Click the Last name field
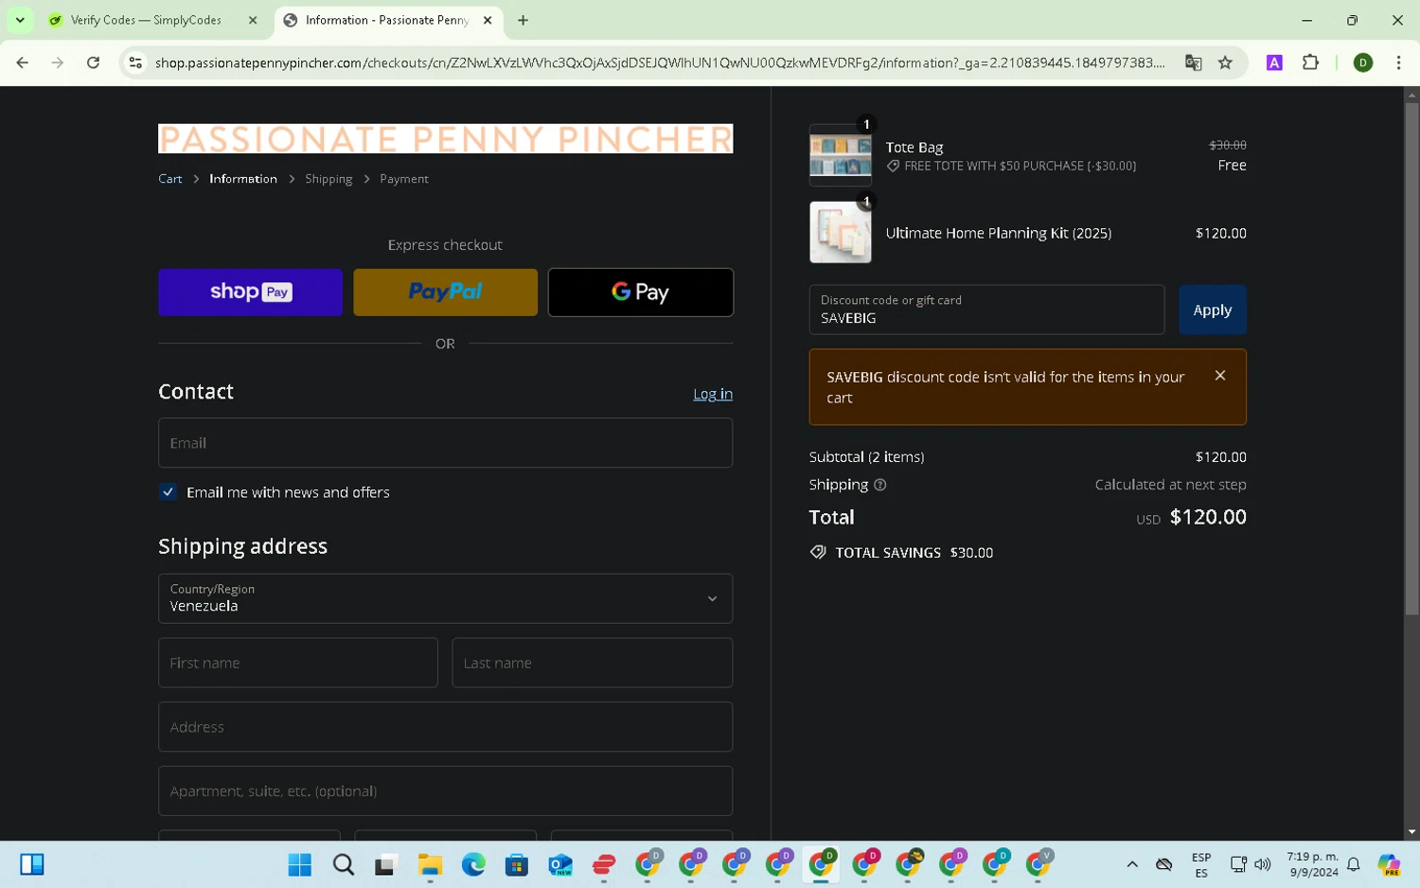The width and height of the screenshot is (1420, 888). coord(593,663)
